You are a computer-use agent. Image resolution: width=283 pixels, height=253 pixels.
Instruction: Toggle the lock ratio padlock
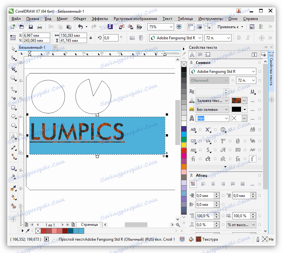91,38
